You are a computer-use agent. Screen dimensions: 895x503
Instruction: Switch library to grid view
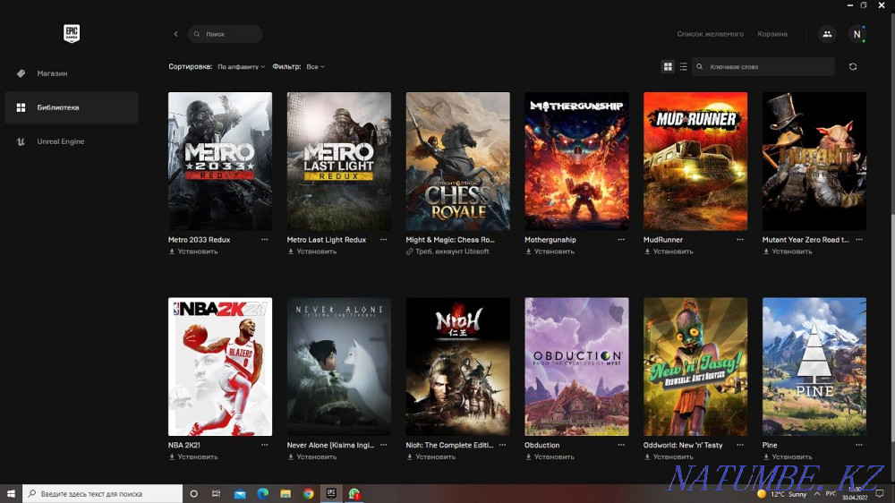pos(668,66)
